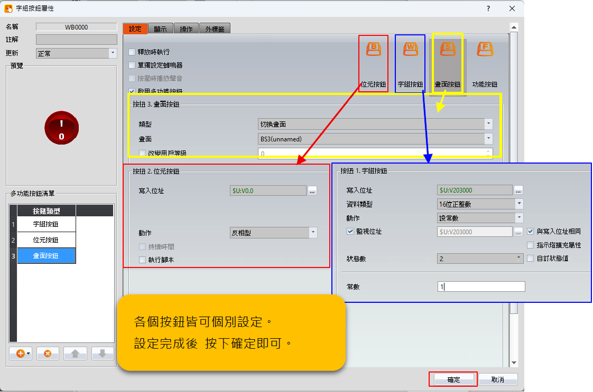Viewport: 593px width, 392px height.
Task: Click the 常數 input field
Action: click(x=480, y=286)
